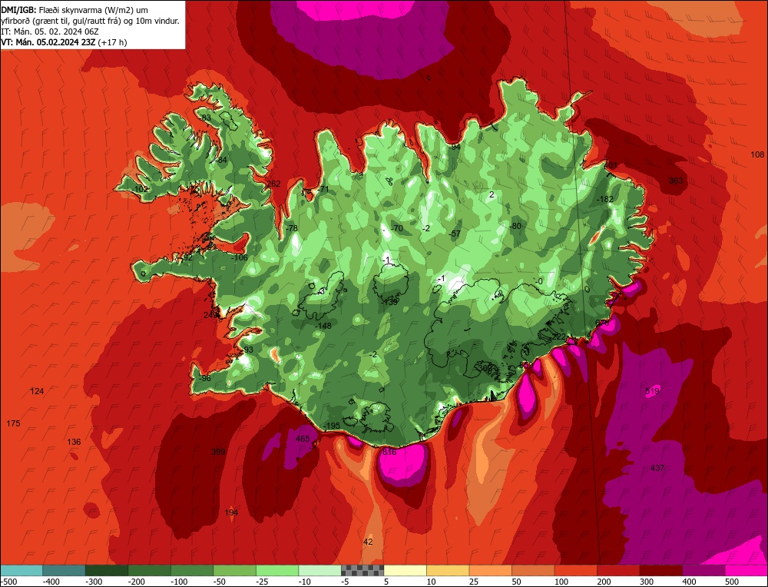Image resolution: width=768 pixels, height=587 pixels.
Task: Click the '-195' value on south coast
Action: click(x=332, y=426)
